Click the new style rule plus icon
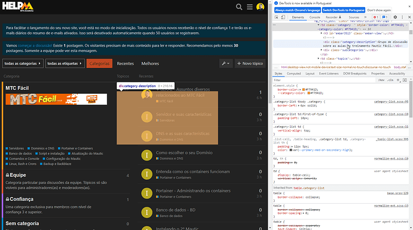 coord(398,80)
